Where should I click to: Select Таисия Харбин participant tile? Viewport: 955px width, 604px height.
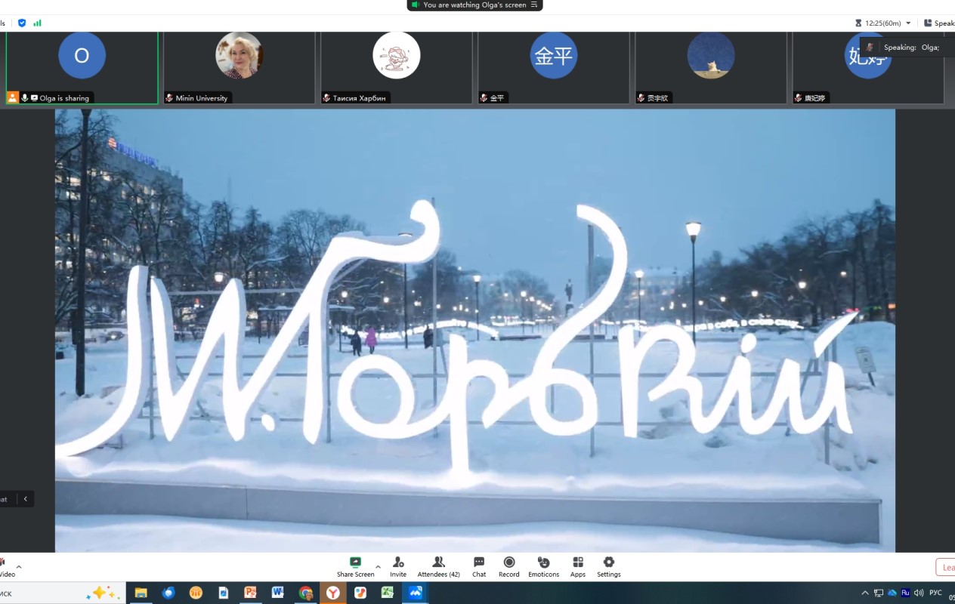pyautogui.click(x=396, y=67)
